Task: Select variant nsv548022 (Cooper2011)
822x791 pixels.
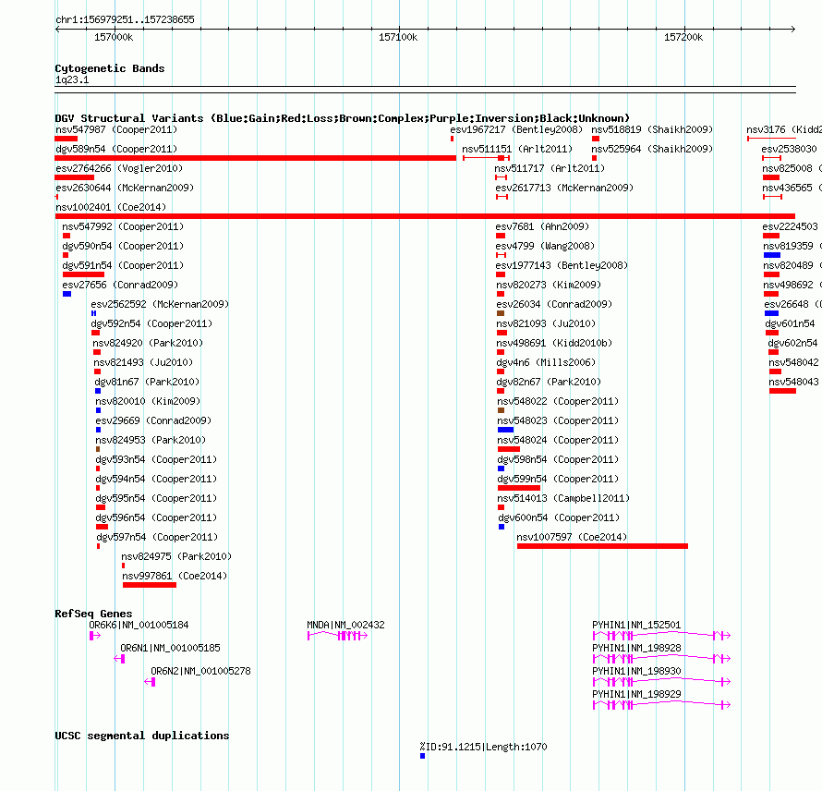Action: [x=558, y=401]
